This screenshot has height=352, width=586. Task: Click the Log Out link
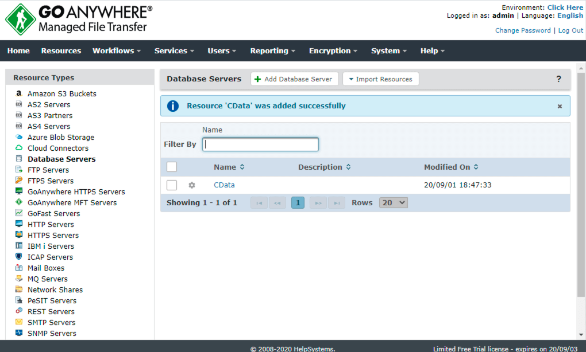point(570,30)
